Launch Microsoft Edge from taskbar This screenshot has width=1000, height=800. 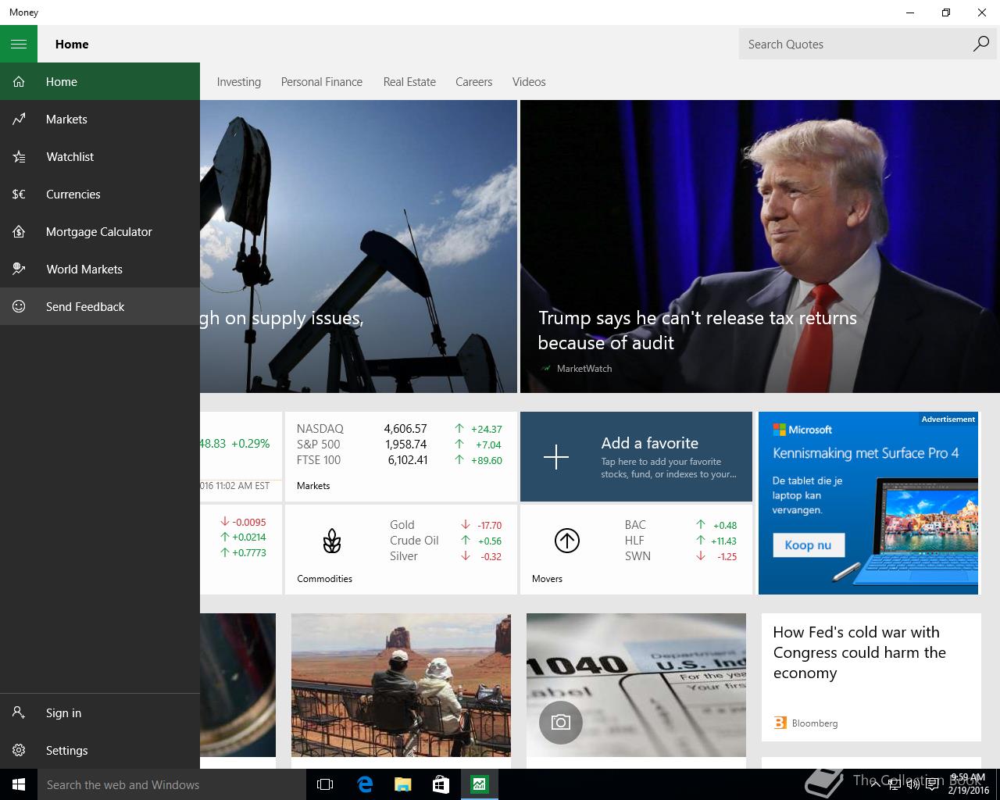pyautogui.click(x=364, y=784)
